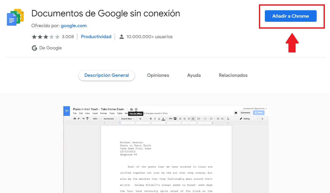
Task: Open the Edit menu in Docs preview
Action: coord(81,113)
